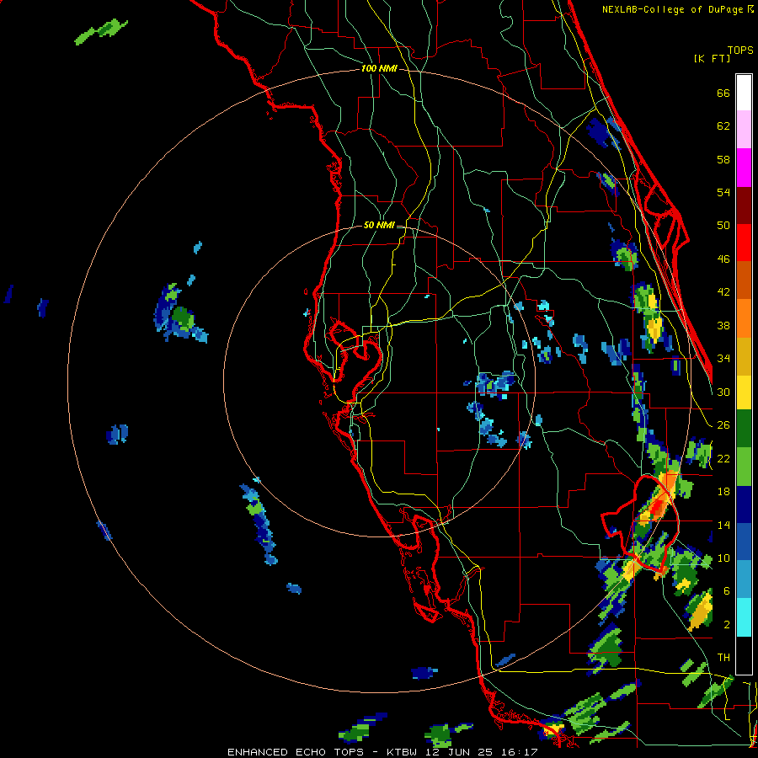758x758 pixels.
Task: Click the 38 value on the legend
Action: (723, 325)
